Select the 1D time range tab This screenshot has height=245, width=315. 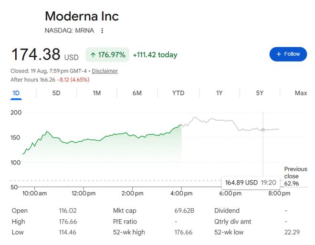tap(16, 93)
